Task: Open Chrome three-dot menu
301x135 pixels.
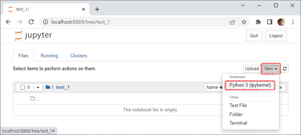Action: [293, 22]
